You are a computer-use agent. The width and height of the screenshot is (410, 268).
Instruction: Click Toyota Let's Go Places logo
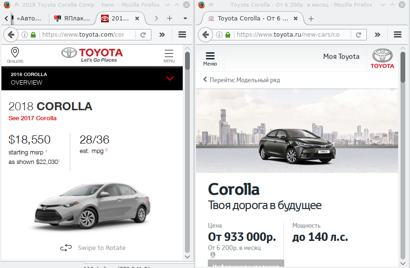coord(92,55)
